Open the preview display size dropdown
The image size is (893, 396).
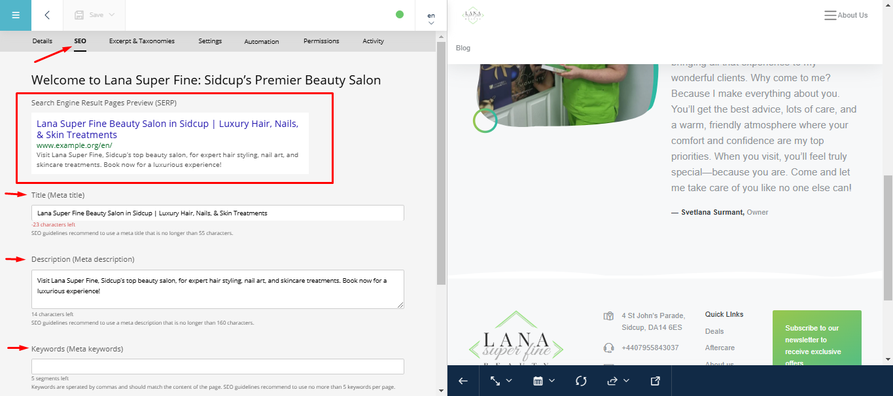click(501, 381)
